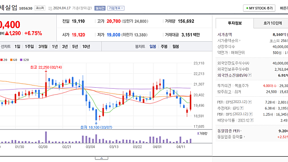
Task: Click the 거래대금 3,151 백만 value
Action: [190, 35]
